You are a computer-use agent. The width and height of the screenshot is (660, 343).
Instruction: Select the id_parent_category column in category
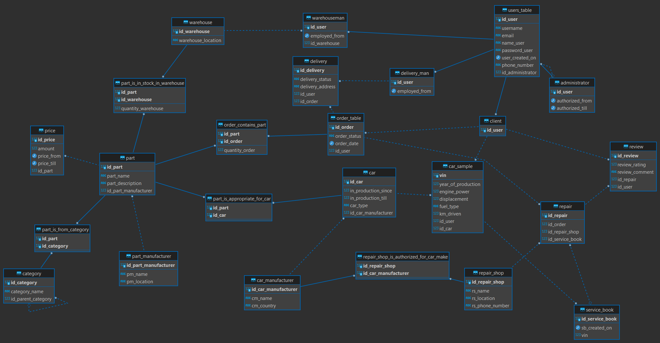(x=31, y=299)
